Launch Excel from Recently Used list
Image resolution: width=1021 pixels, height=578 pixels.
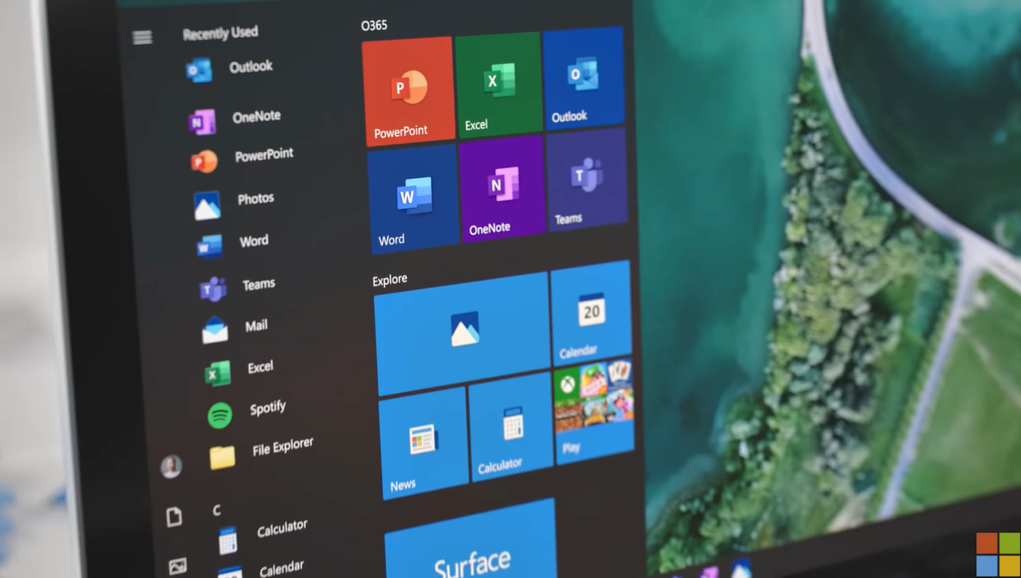[x=240, y=371]
